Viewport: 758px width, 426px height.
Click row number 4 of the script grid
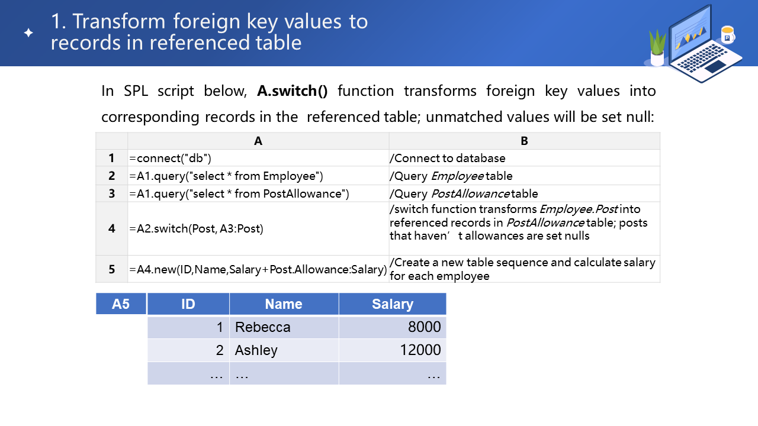point(112,228)
